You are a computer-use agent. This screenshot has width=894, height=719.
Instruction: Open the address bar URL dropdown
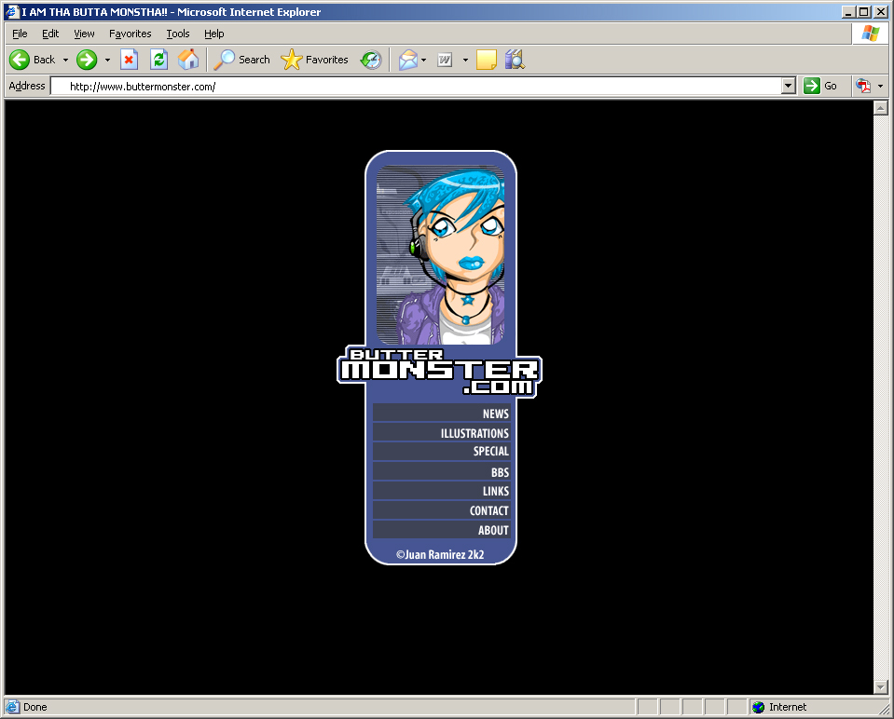click(x=789, y=86)
